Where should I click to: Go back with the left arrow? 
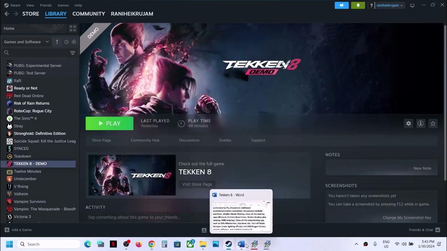[x=7, y=14]
